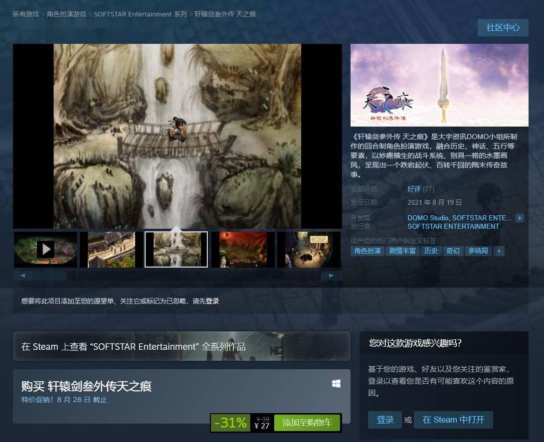544x442 pixels.
Task: Open SOFTSTAR Entertainment full series banner
Action: (x=181, y=346)
